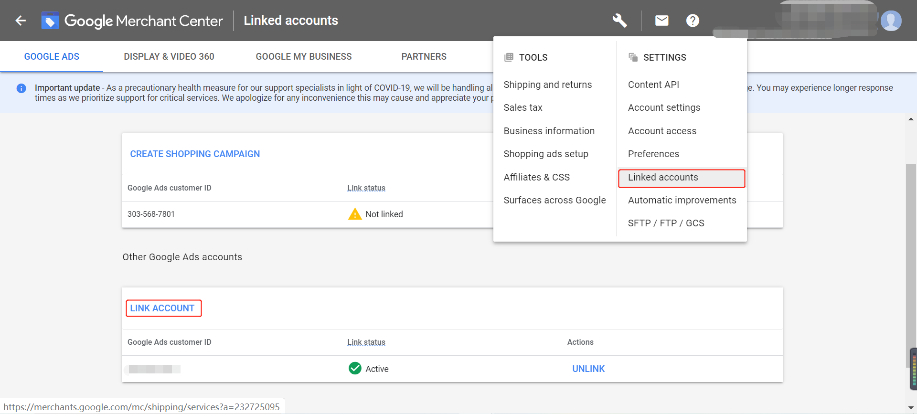This screenshot has height=414, width=917.
Task: Open the wrench tools icon
Action: click(x=619, y=21)
